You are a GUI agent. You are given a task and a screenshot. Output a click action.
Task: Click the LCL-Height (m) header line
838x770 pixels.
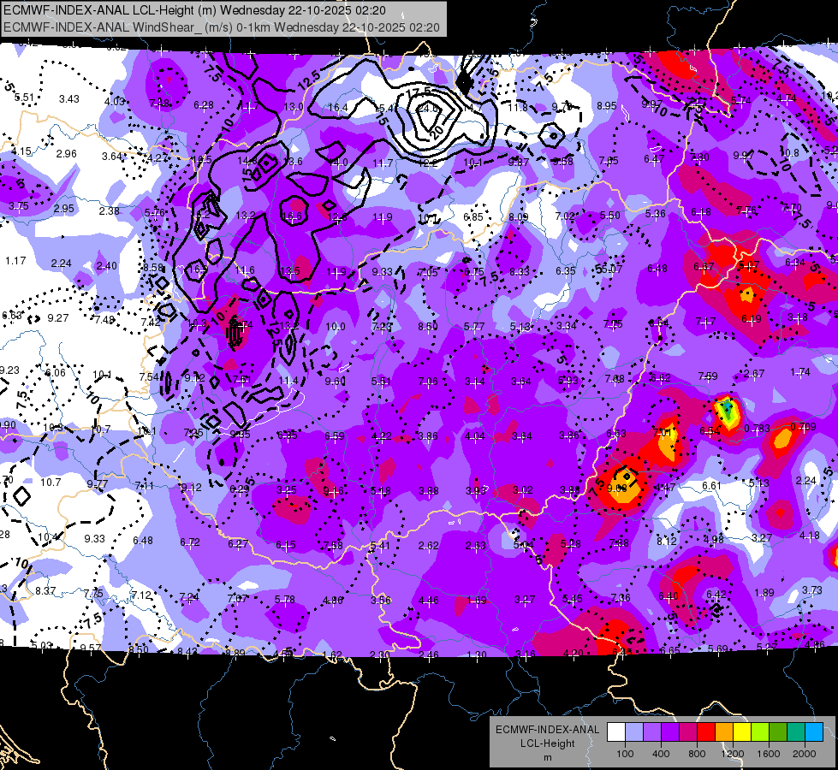tap(194, 10)
